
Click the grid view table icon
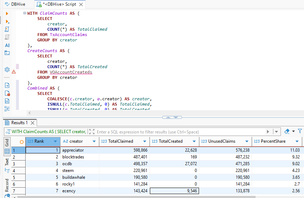point(7,151)
